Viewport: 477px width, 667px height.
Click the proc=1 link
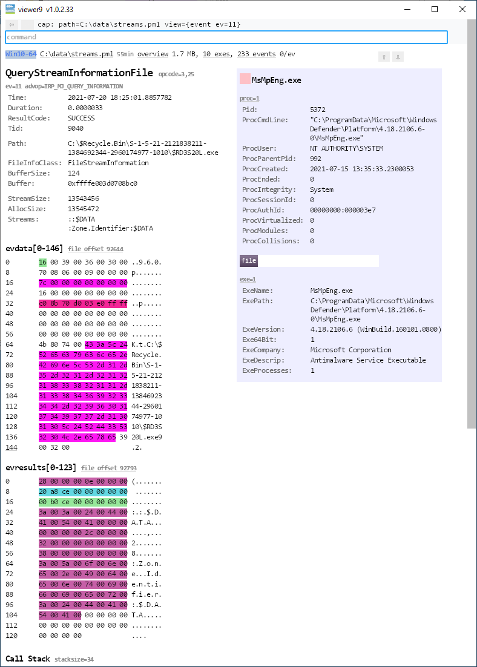pos(249,98)
